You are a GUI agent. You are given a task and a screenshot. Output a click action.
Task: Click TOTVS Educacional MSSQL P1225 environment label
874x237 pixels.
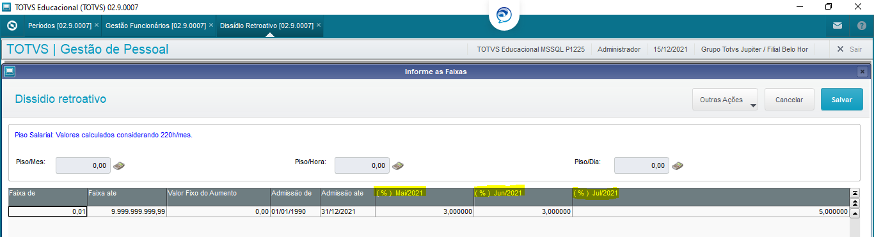pos(530,49)
